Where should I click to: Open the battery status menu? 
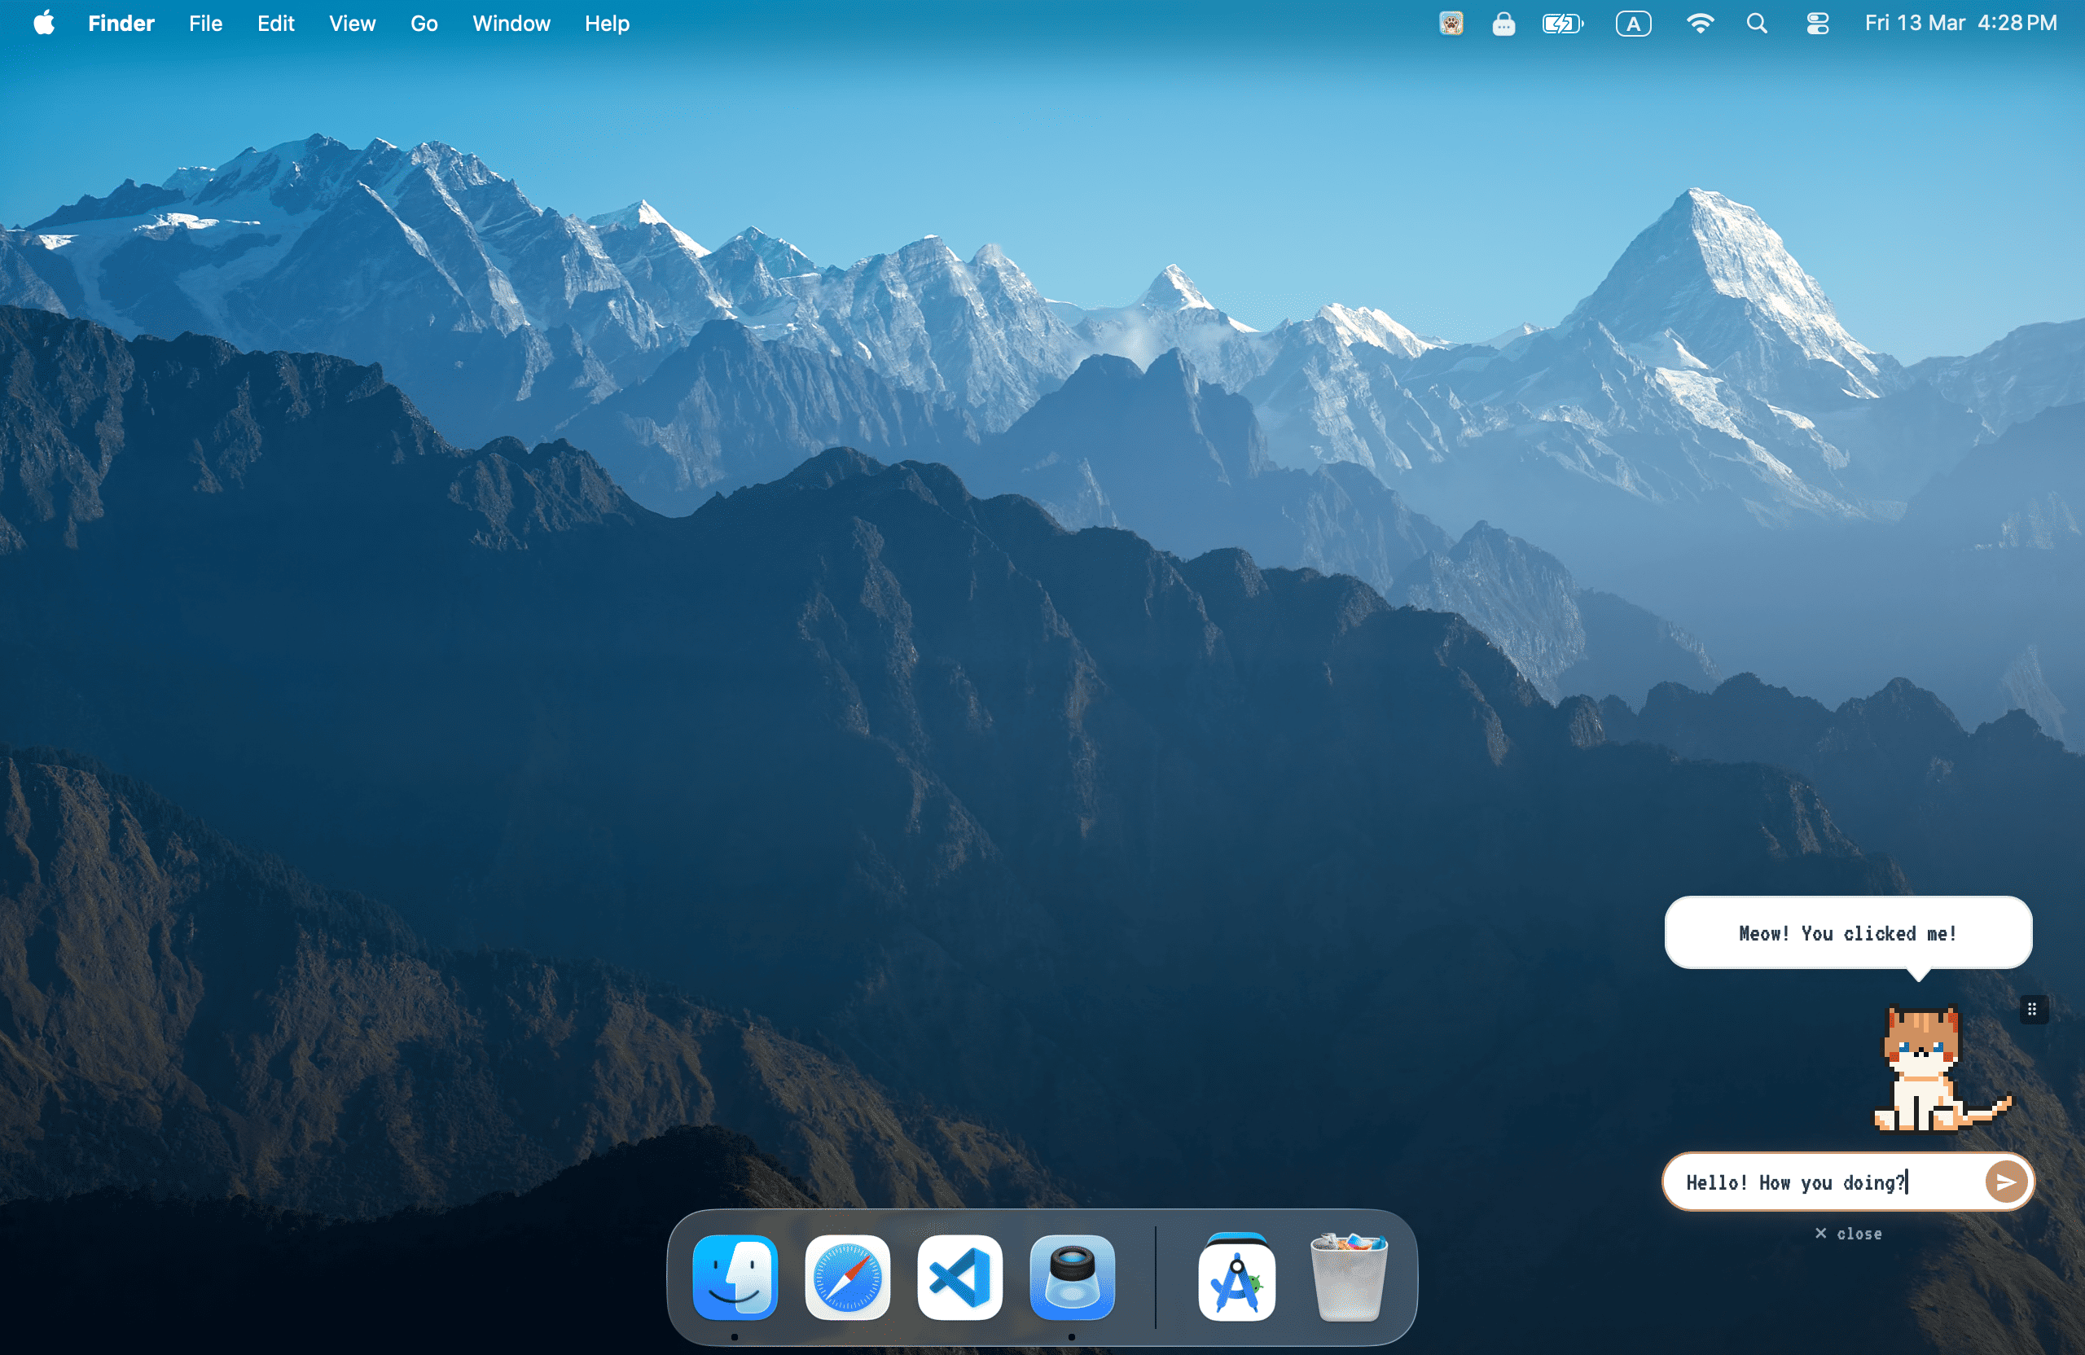pyautogui.click(x=1563, y=24)
